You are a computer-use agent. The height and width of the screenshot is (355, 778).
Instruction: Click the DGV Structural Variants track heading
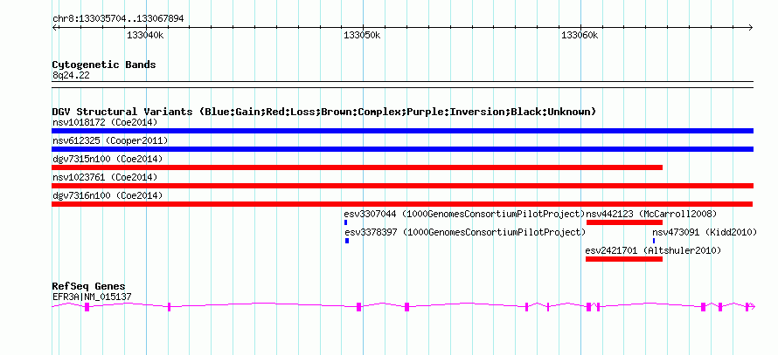pyautogui.click(x=324, y=112)
